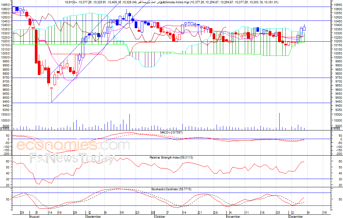
Task: Click the December month label
Action: pos(296,216)
